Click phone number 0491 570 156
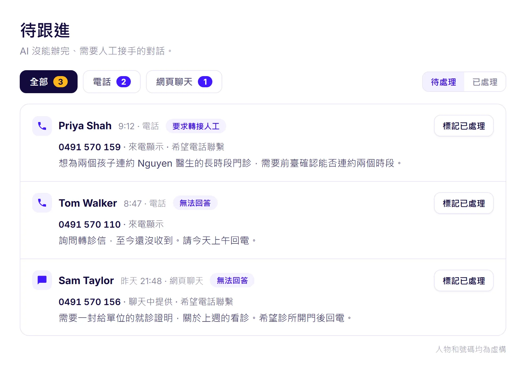 [89, 302]
